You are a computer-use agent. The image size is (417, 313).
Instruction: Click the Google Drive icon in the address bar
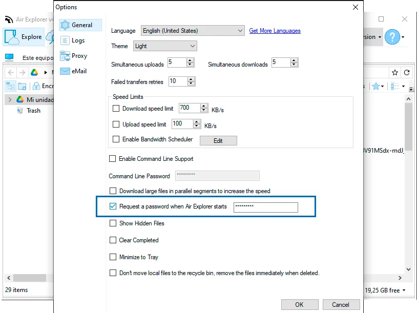tap(34, 72)
